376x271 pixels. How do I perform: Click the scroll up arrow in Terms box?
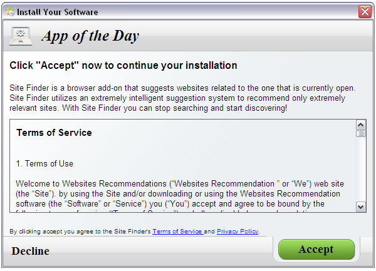click(361, 125)
